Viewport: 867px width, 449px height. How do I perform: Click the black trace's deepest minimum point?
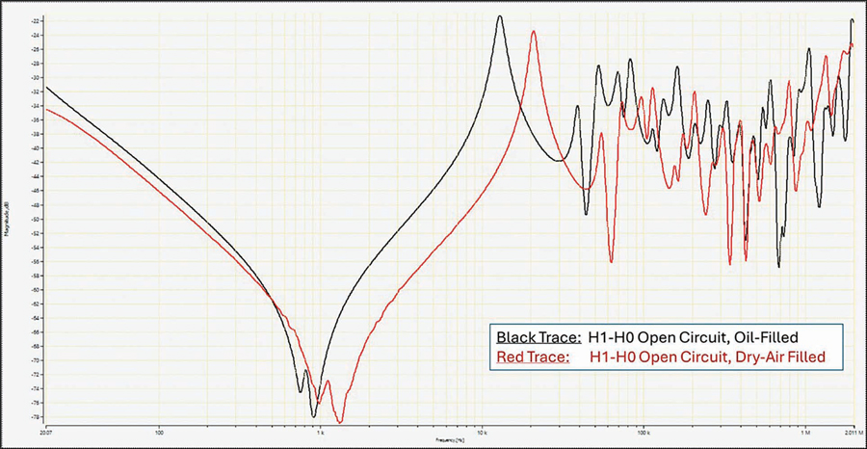[313, 415]
